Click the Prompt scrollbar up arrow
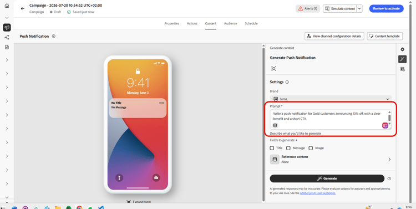This screenshot has height=209, width=416. tap(389, 112)
